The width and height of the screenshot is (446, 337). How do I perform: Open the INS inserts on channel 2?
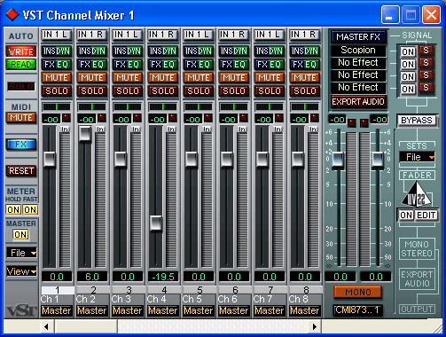(83, 51)
